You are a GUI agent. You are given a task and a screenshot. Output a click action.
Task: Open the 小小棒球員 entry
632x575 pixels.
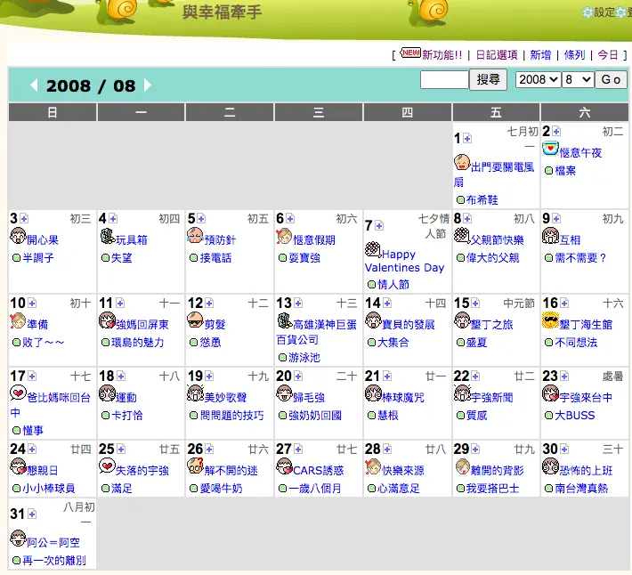(x=49, y=489)
